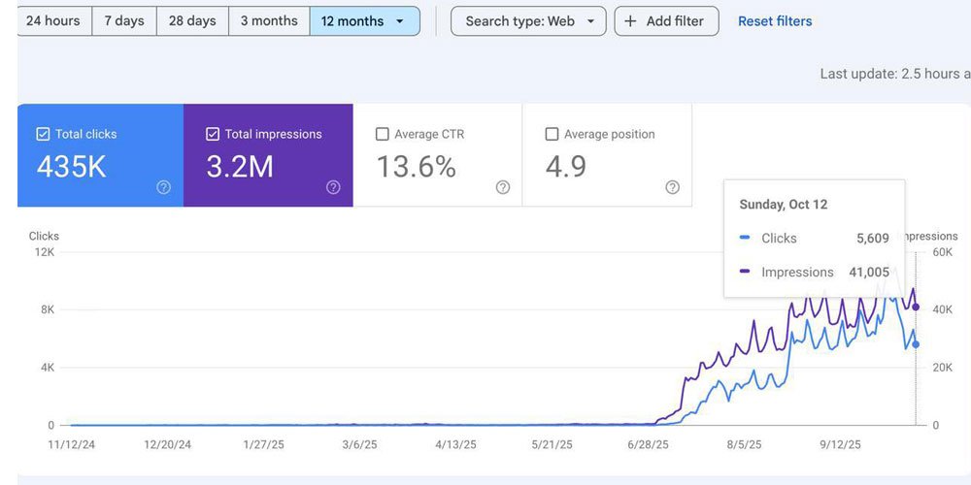Click the Last update status text
Screen dimensions: 971x485
[895, 74]
